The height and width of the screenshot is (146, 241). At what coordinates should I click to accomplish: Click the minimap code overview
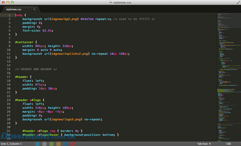[229, 77]
